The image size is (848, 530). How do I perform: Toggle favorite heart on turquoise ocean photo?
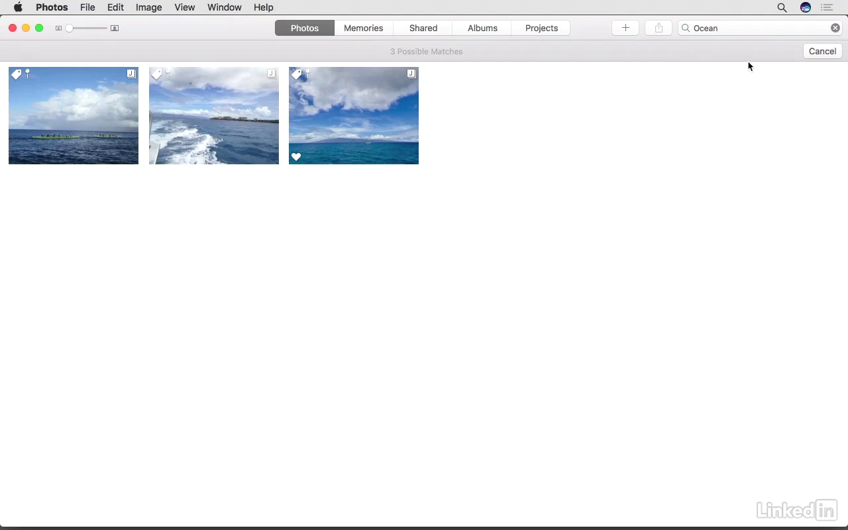(296, 157)
